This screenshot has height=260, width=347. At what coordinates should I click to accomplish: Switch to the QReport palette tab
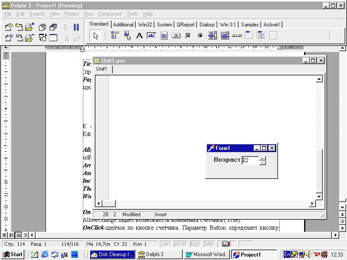tap(186, 25)
